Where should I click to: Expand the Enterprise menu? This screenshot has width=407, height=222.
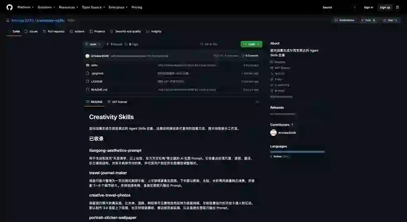(118, 7)
